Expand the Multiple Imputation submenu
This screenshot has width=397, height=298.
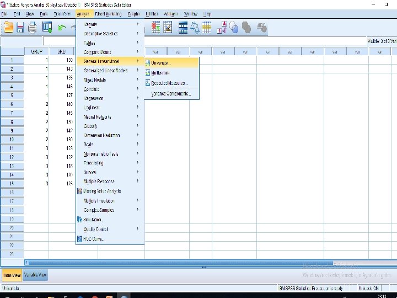(110, 201)
